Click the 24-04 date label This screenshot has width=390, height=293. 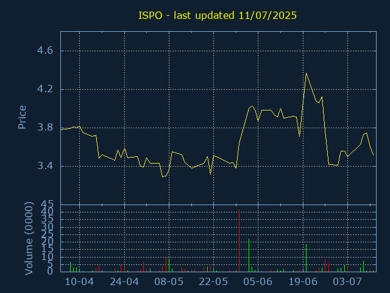tap(124, 282)
